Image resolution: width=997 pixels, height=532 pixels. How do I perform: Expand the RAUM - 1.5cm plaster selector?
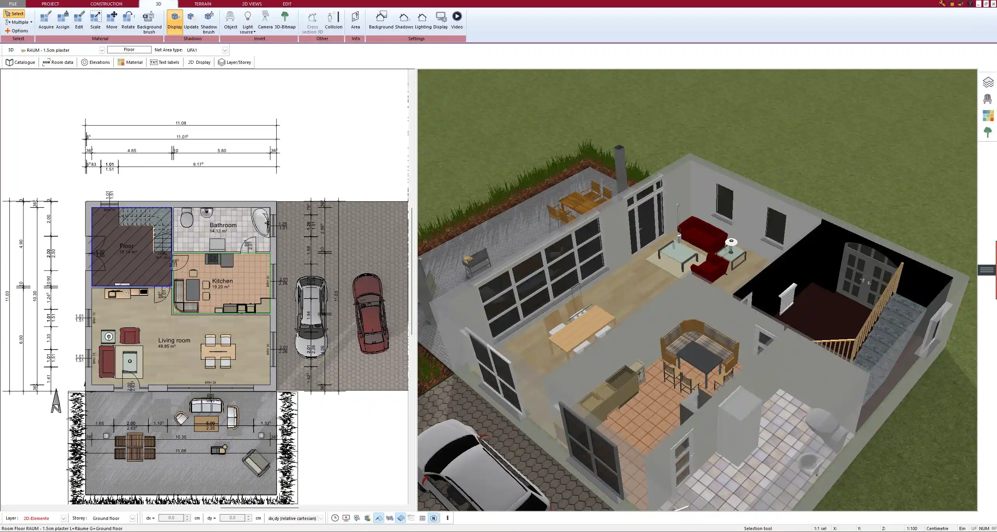coord(102,50)
